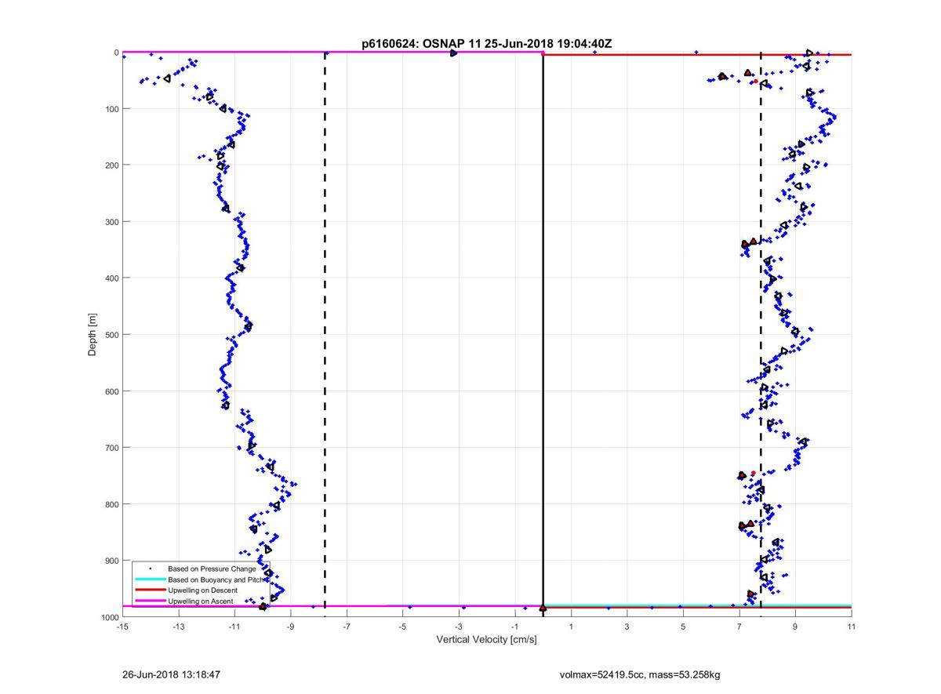The width and height of the screenshot is (941, 694).
Task: Click the x-axis tick label '-7'
Action: [x=346, y=627]
